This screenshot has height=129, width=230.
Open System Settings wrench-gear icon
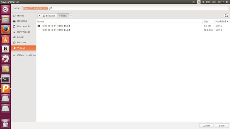point(5,59)
